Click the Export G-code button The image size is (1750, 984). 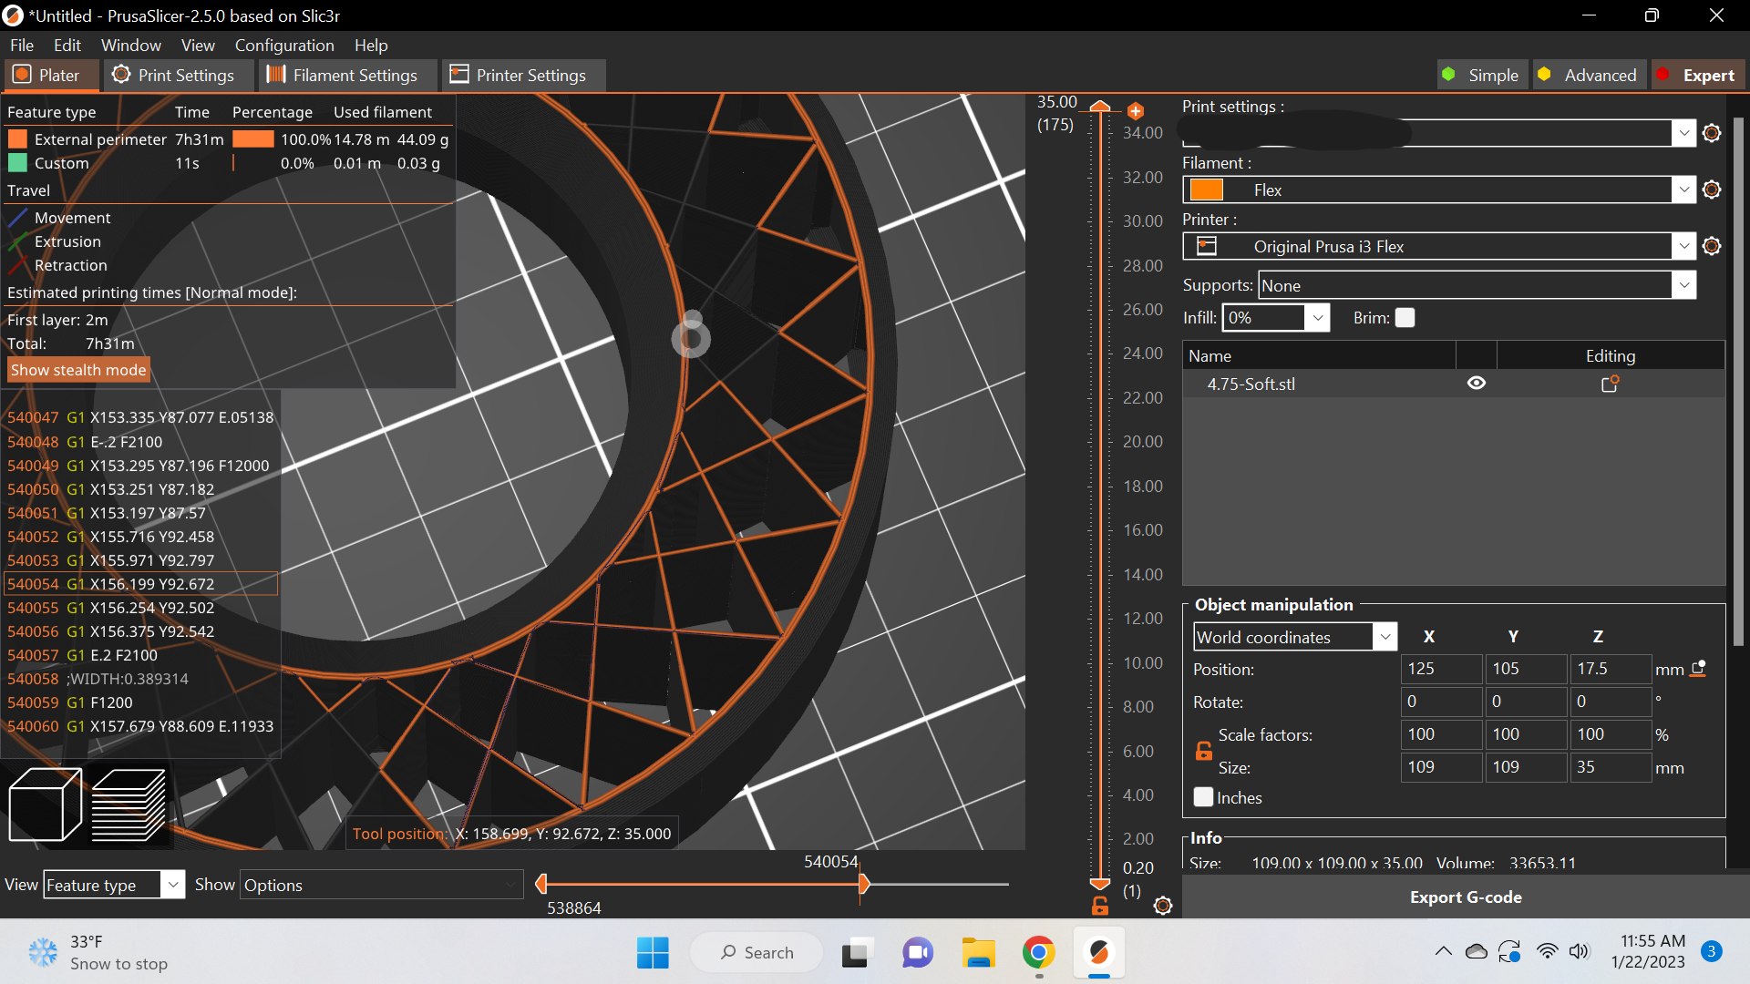[x=1465, y=897]
